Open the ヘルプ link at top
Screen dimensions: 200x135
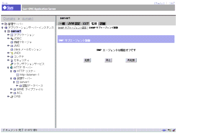172,3
